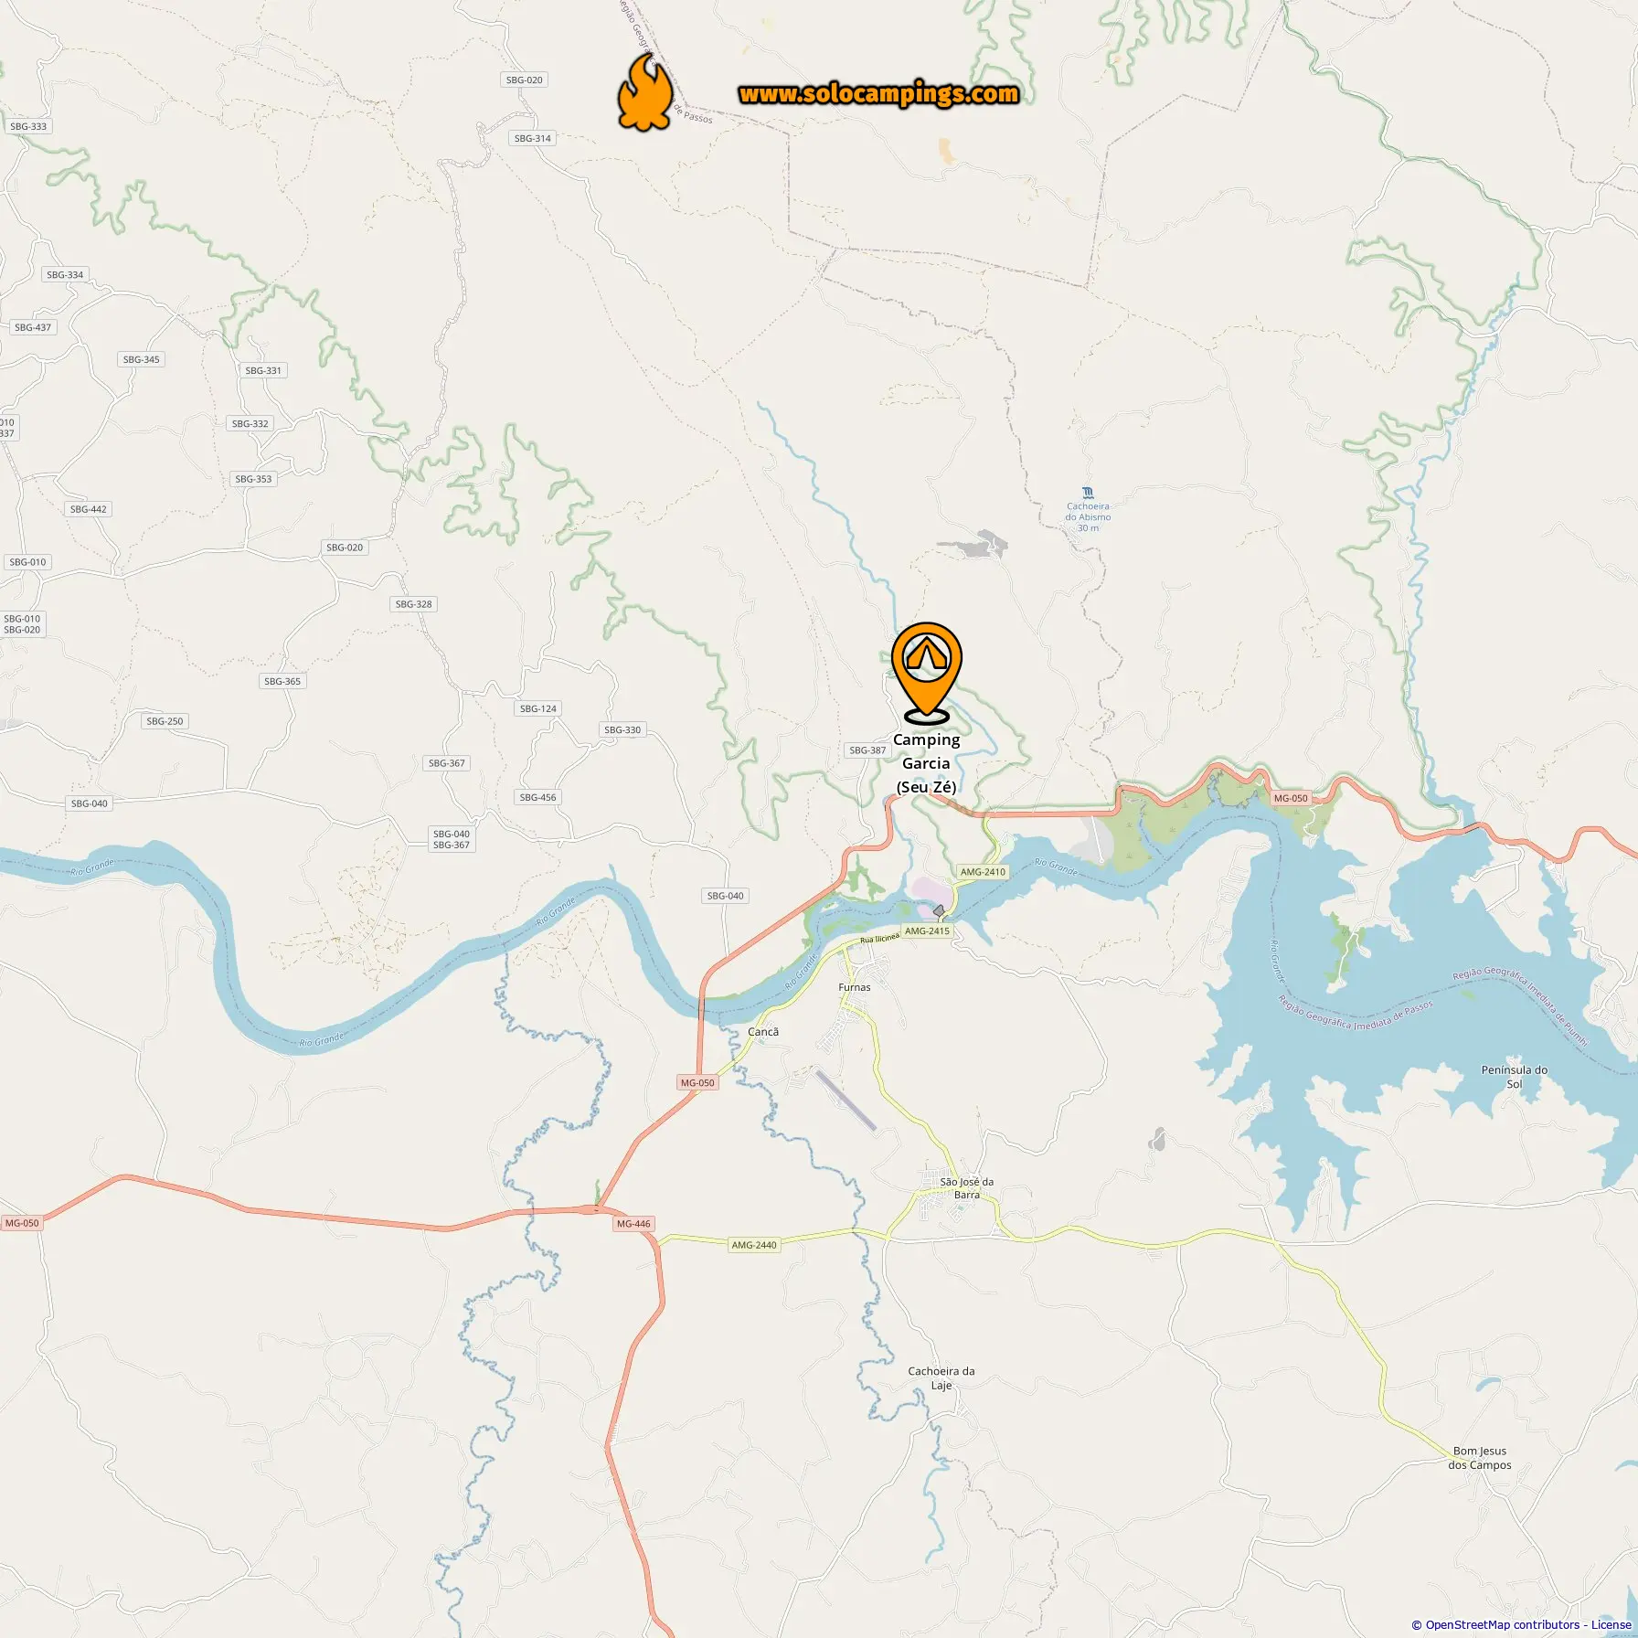The image size is (1638, 1638).
Task: Select the SBG-387 road shield
Action: [867, 750]
